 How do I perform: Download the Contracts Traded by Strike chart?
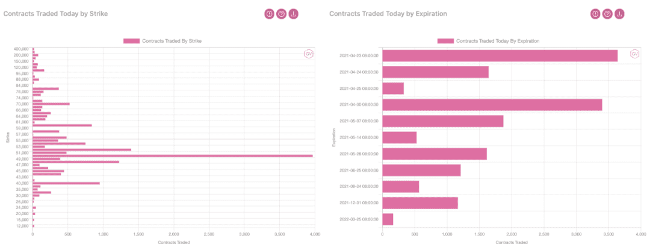click(294, 14)
